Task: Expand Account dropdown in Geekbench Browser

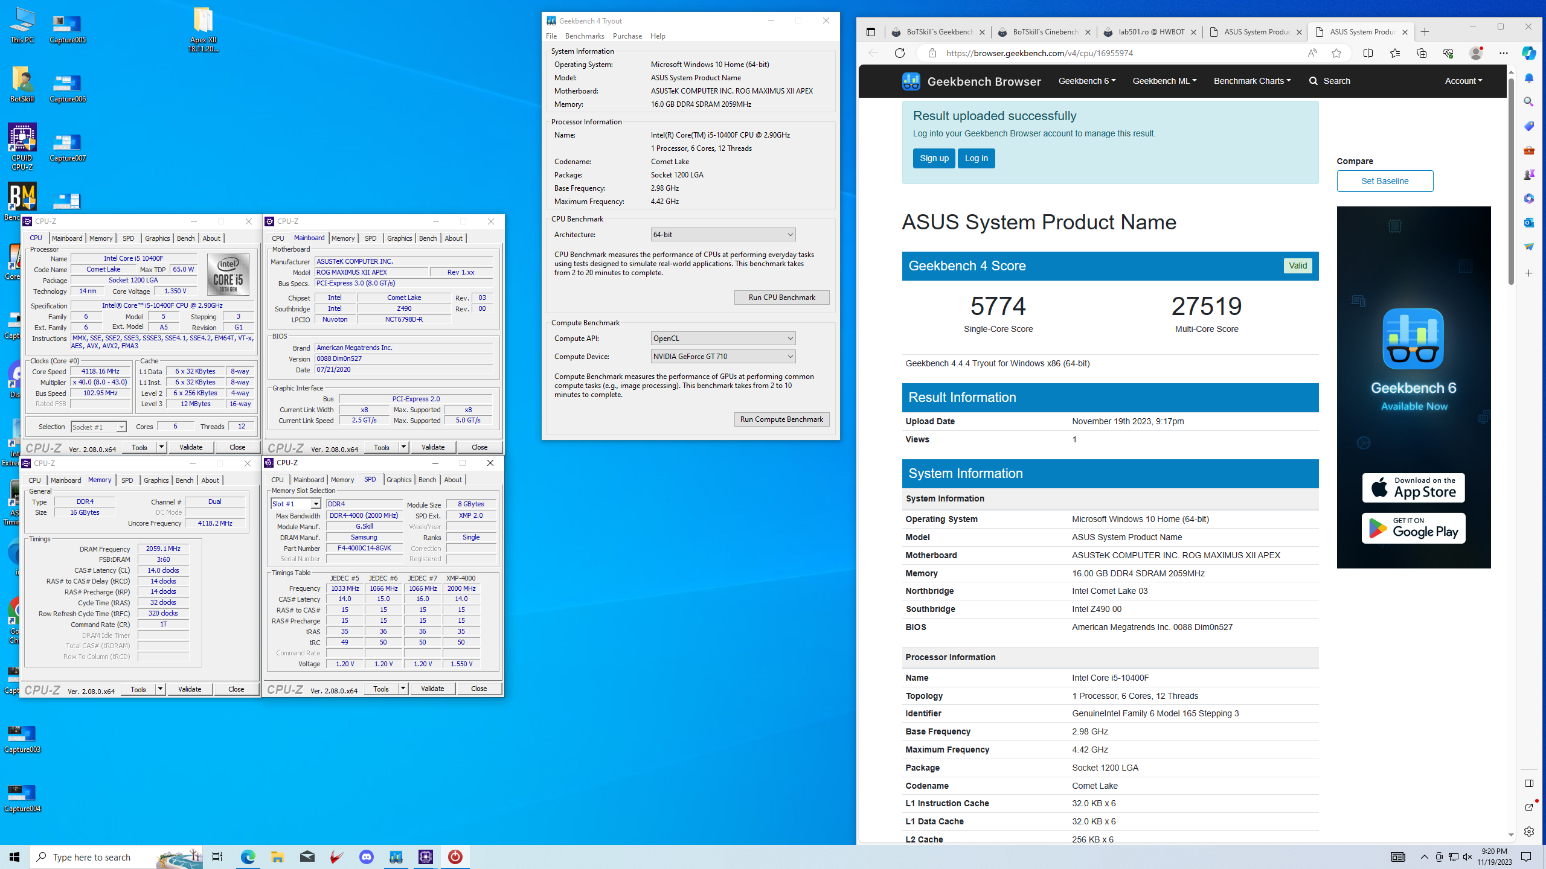Action: click(1463, 81)
